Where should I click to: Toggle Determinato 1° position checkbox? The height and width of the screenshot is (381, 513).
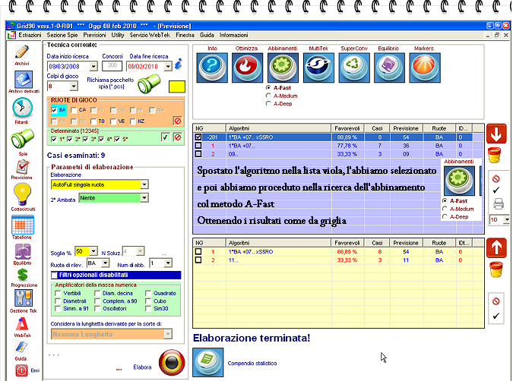click(x=54, y=139)
